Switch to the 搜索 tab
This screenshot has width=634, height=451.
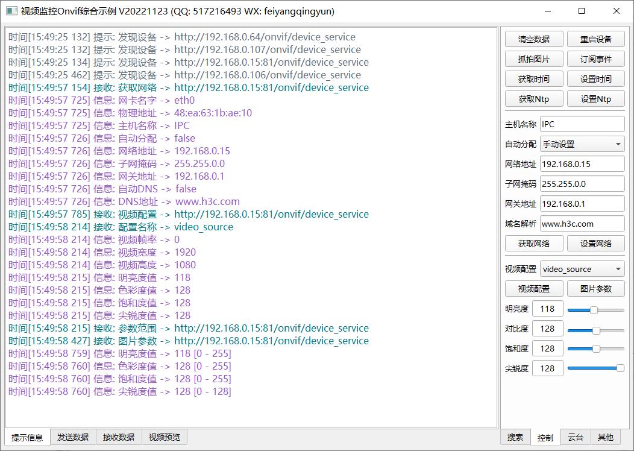click(x=515, y=437)
